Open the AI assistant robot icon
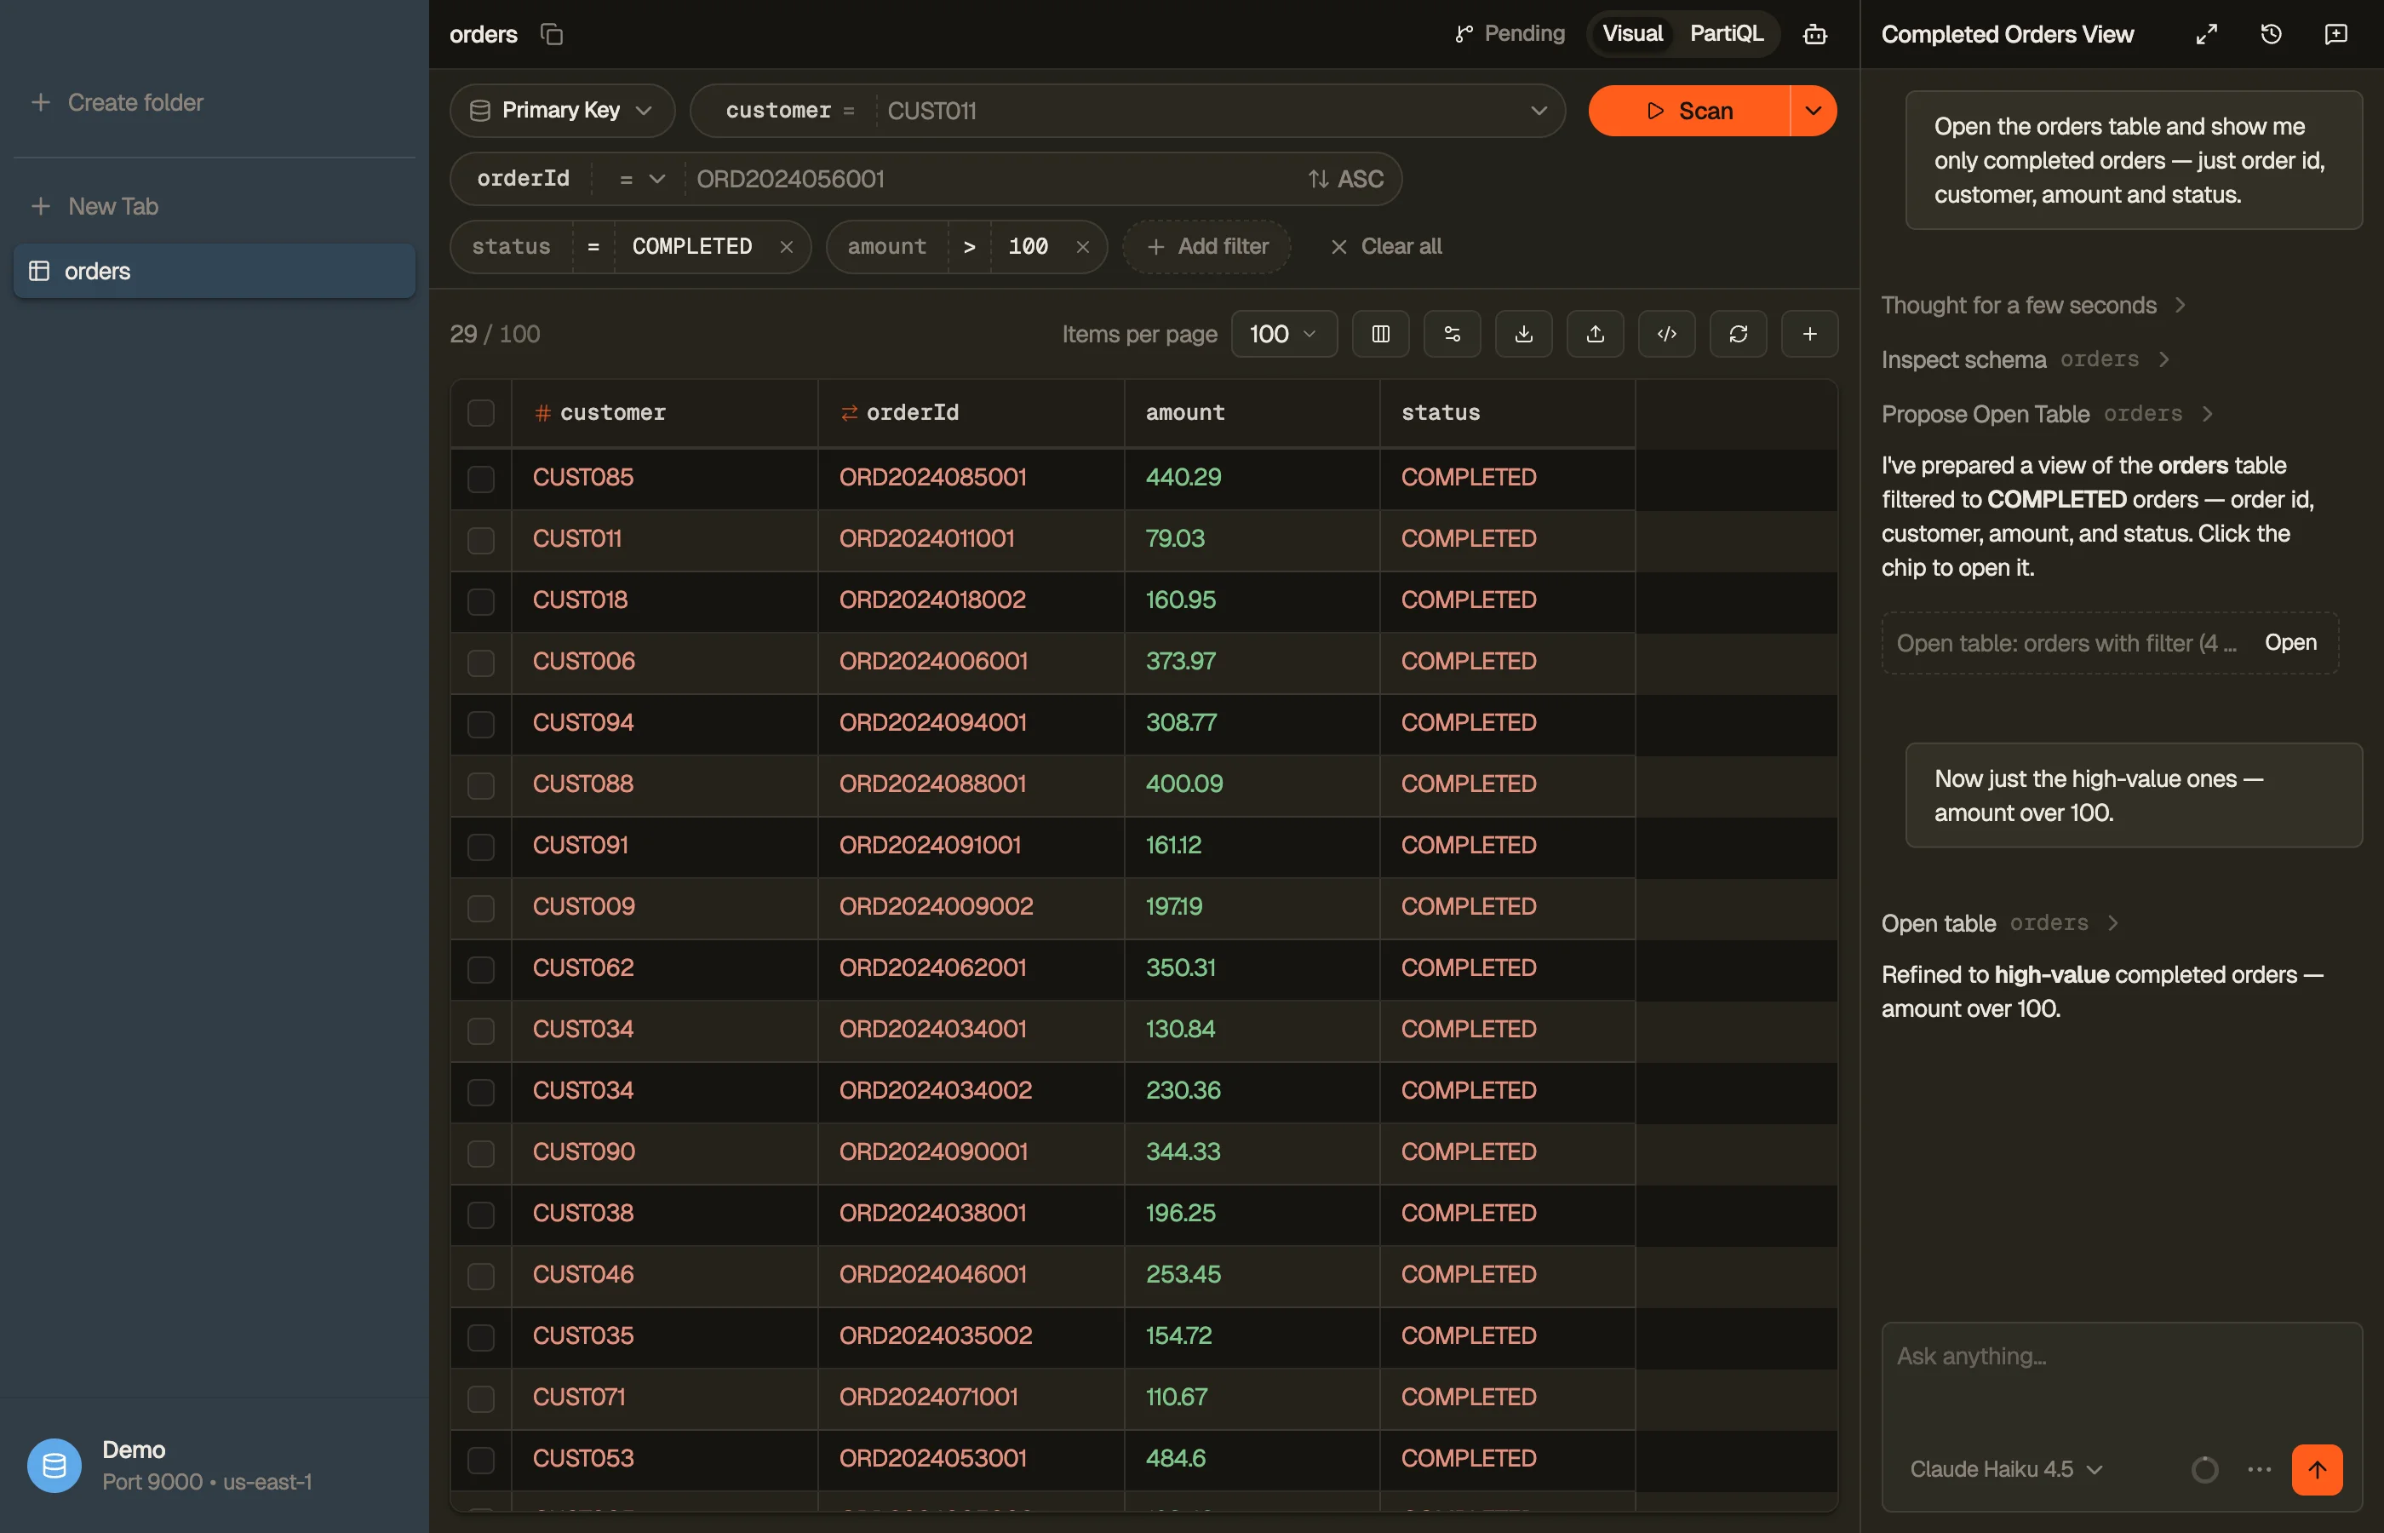2384x1533 pixels. click(1815, 35)
